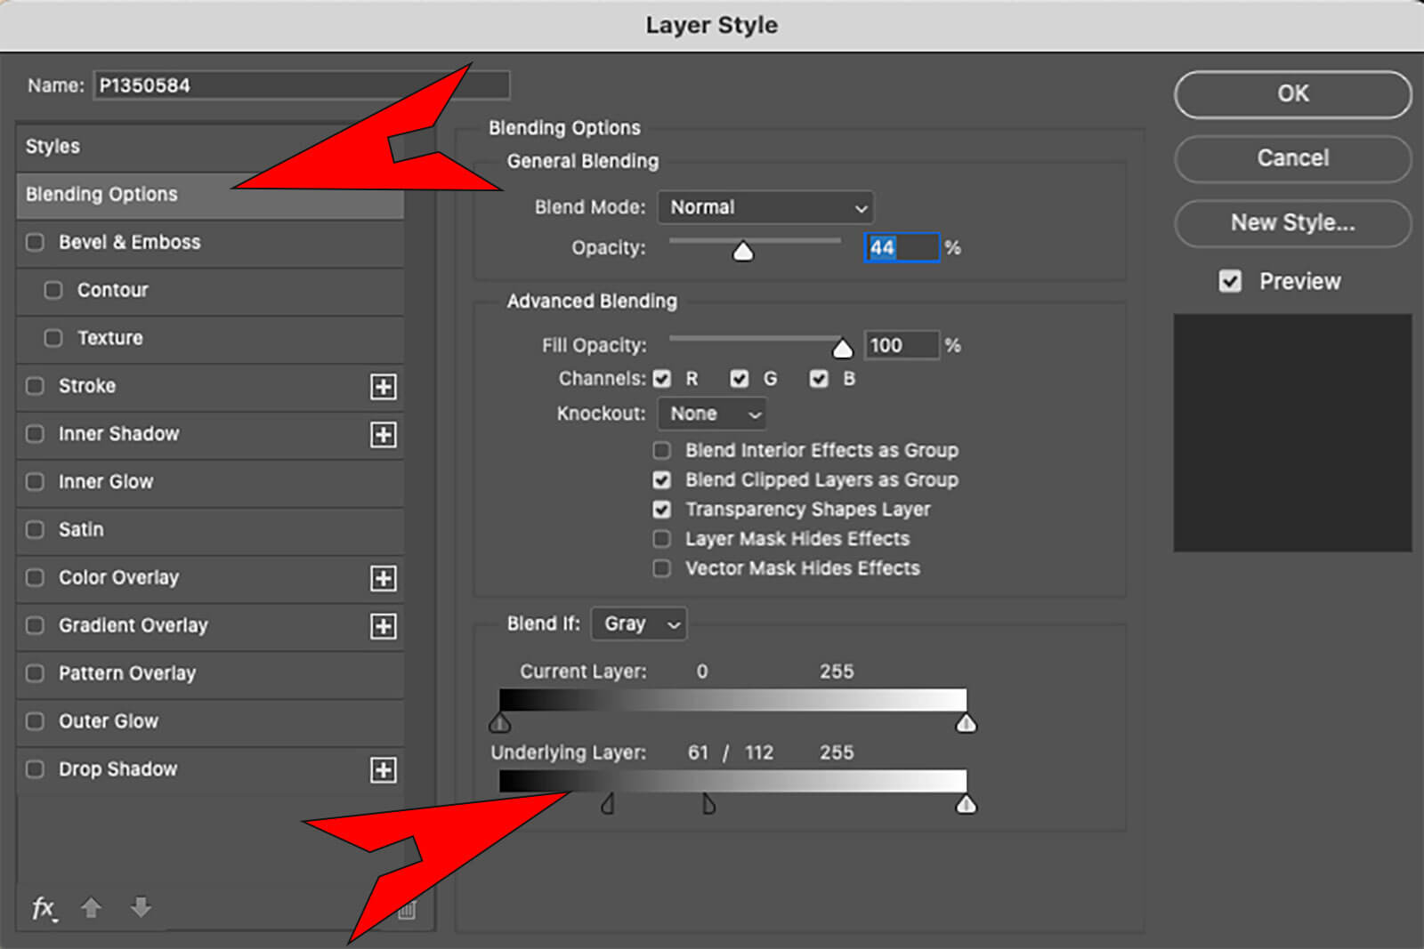
Task: Click the Fill Opacity slider handle
Action: [842, 348]
